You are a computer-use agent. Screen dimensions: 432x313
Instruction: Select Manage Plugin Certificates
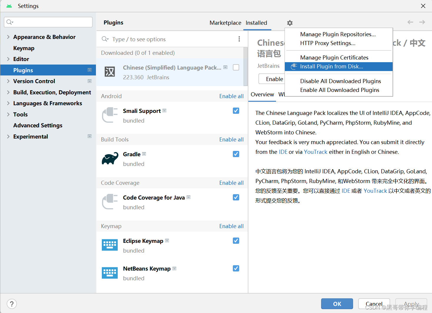point(339,57)
